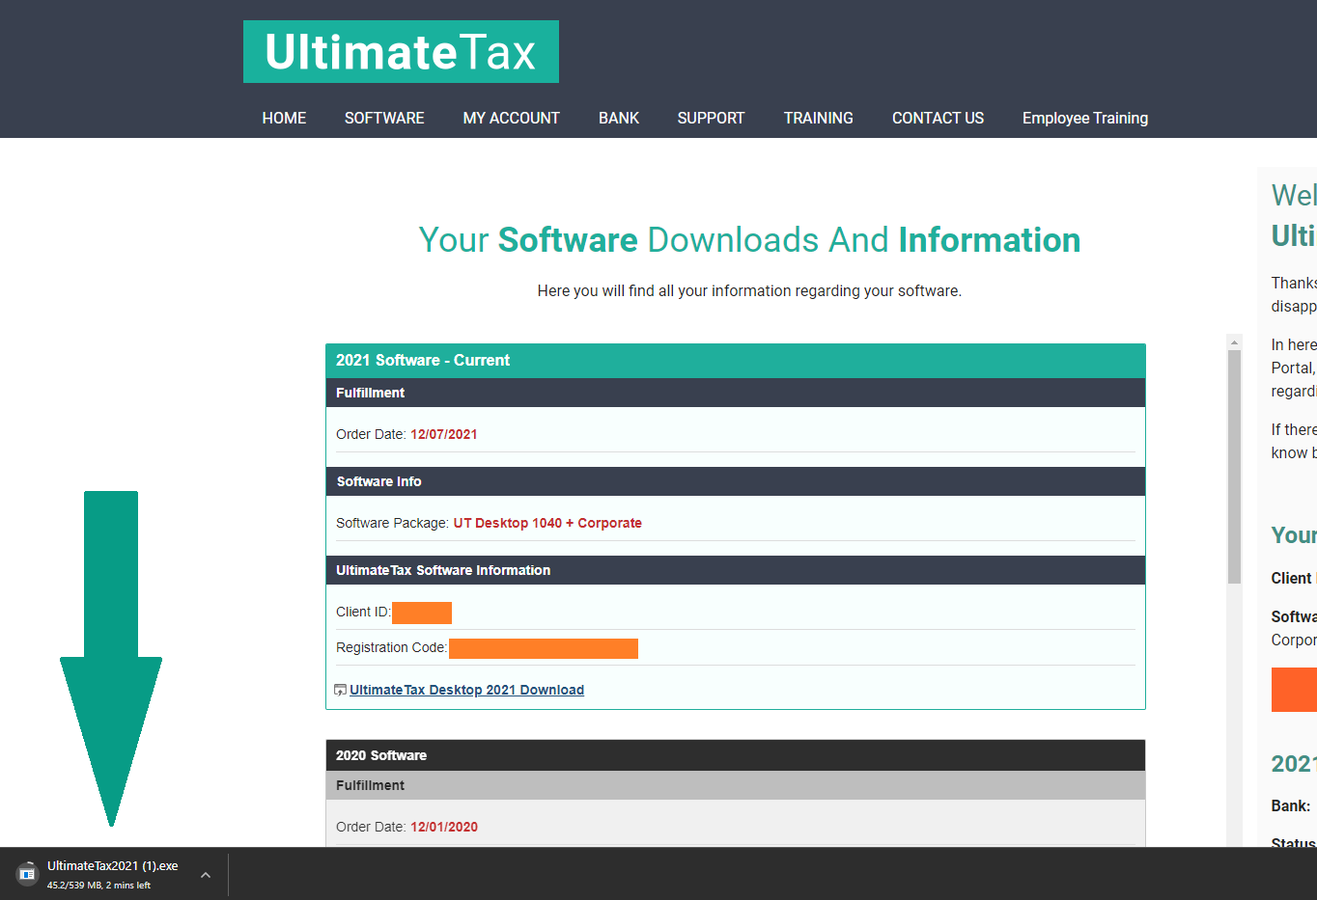The image size is (1317, 900).
Task: Open the SUPPORT navigation item
Action: (711, 118)
